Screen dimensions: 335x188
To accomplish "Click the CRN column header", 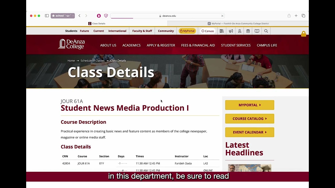I will [65, 156].
